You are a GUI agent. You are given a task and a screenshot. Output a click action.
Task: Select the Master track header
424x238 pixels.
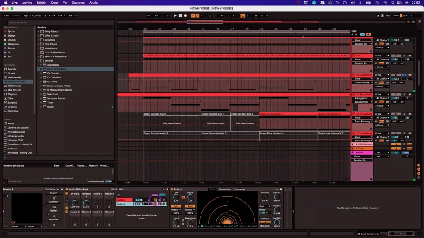tap(361, 153)
